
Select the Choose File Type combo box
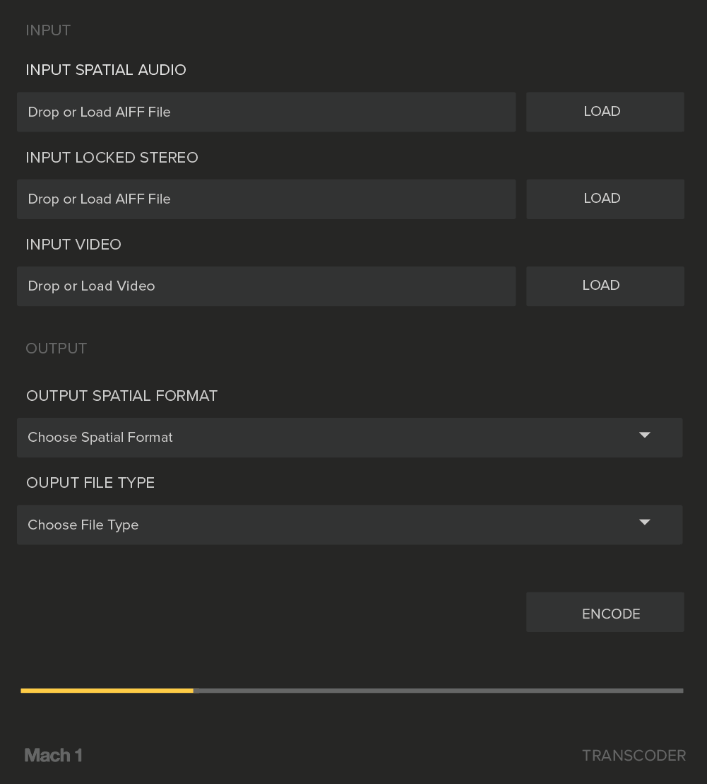click(x=350, y=525)
